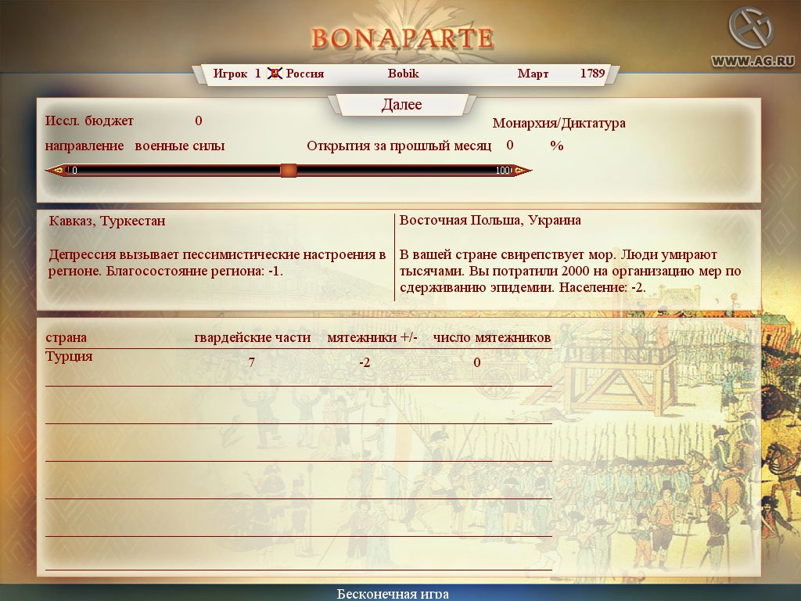
Task: Click rebels change value -2
Action: click(365, 363)
